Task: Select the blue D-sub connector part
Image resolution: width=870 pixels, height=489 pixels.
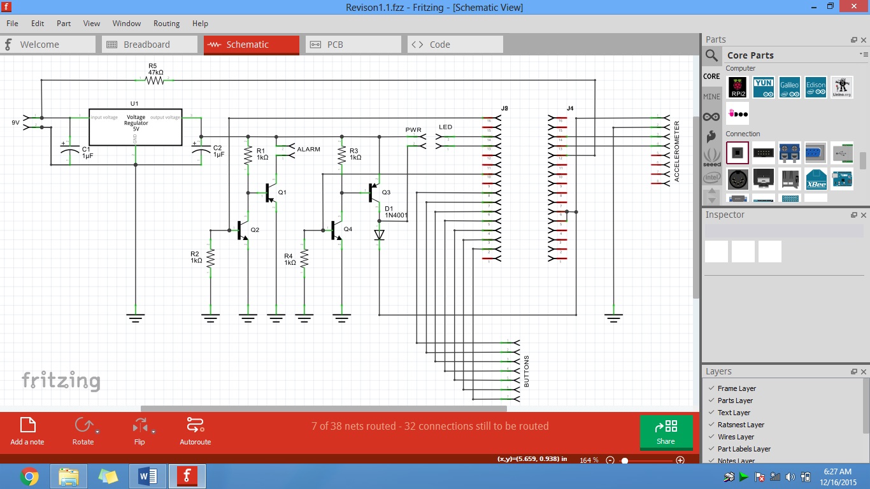Action: [x=815, y=153]
